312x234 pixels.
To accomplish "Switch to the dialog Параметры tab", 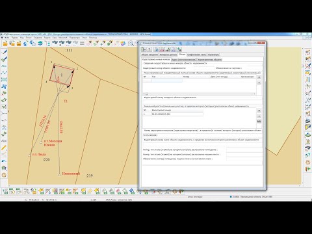I will (x=213, y=55).
